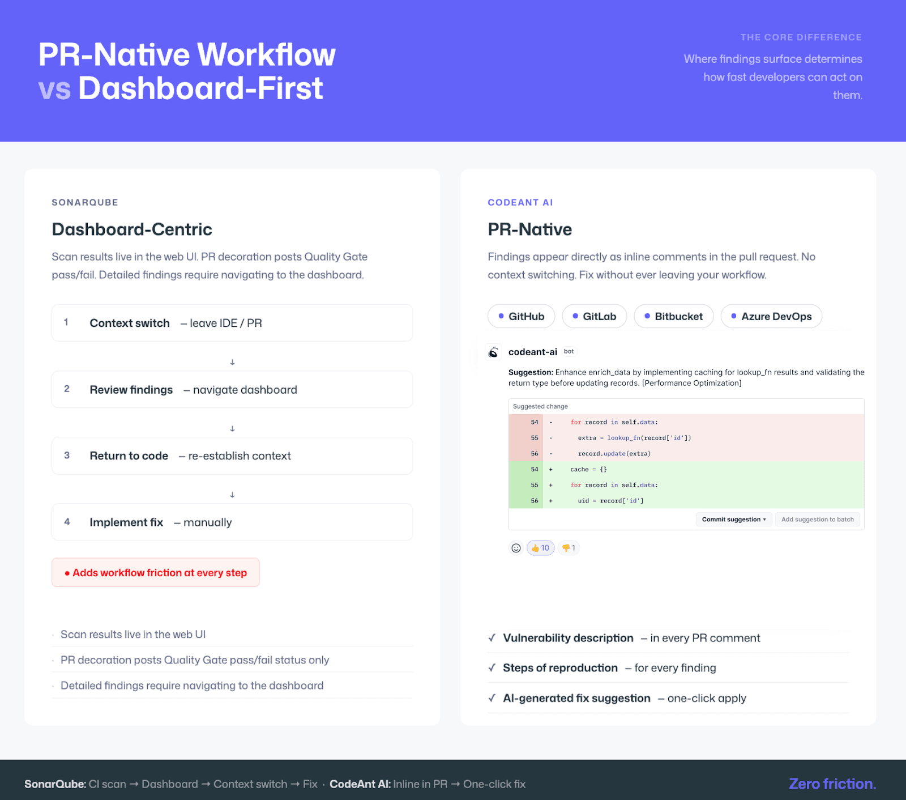Click removed line extra = lookup_fn(record['id'])
The width and height of the screenshot is (906, 800).
[686, 438]
